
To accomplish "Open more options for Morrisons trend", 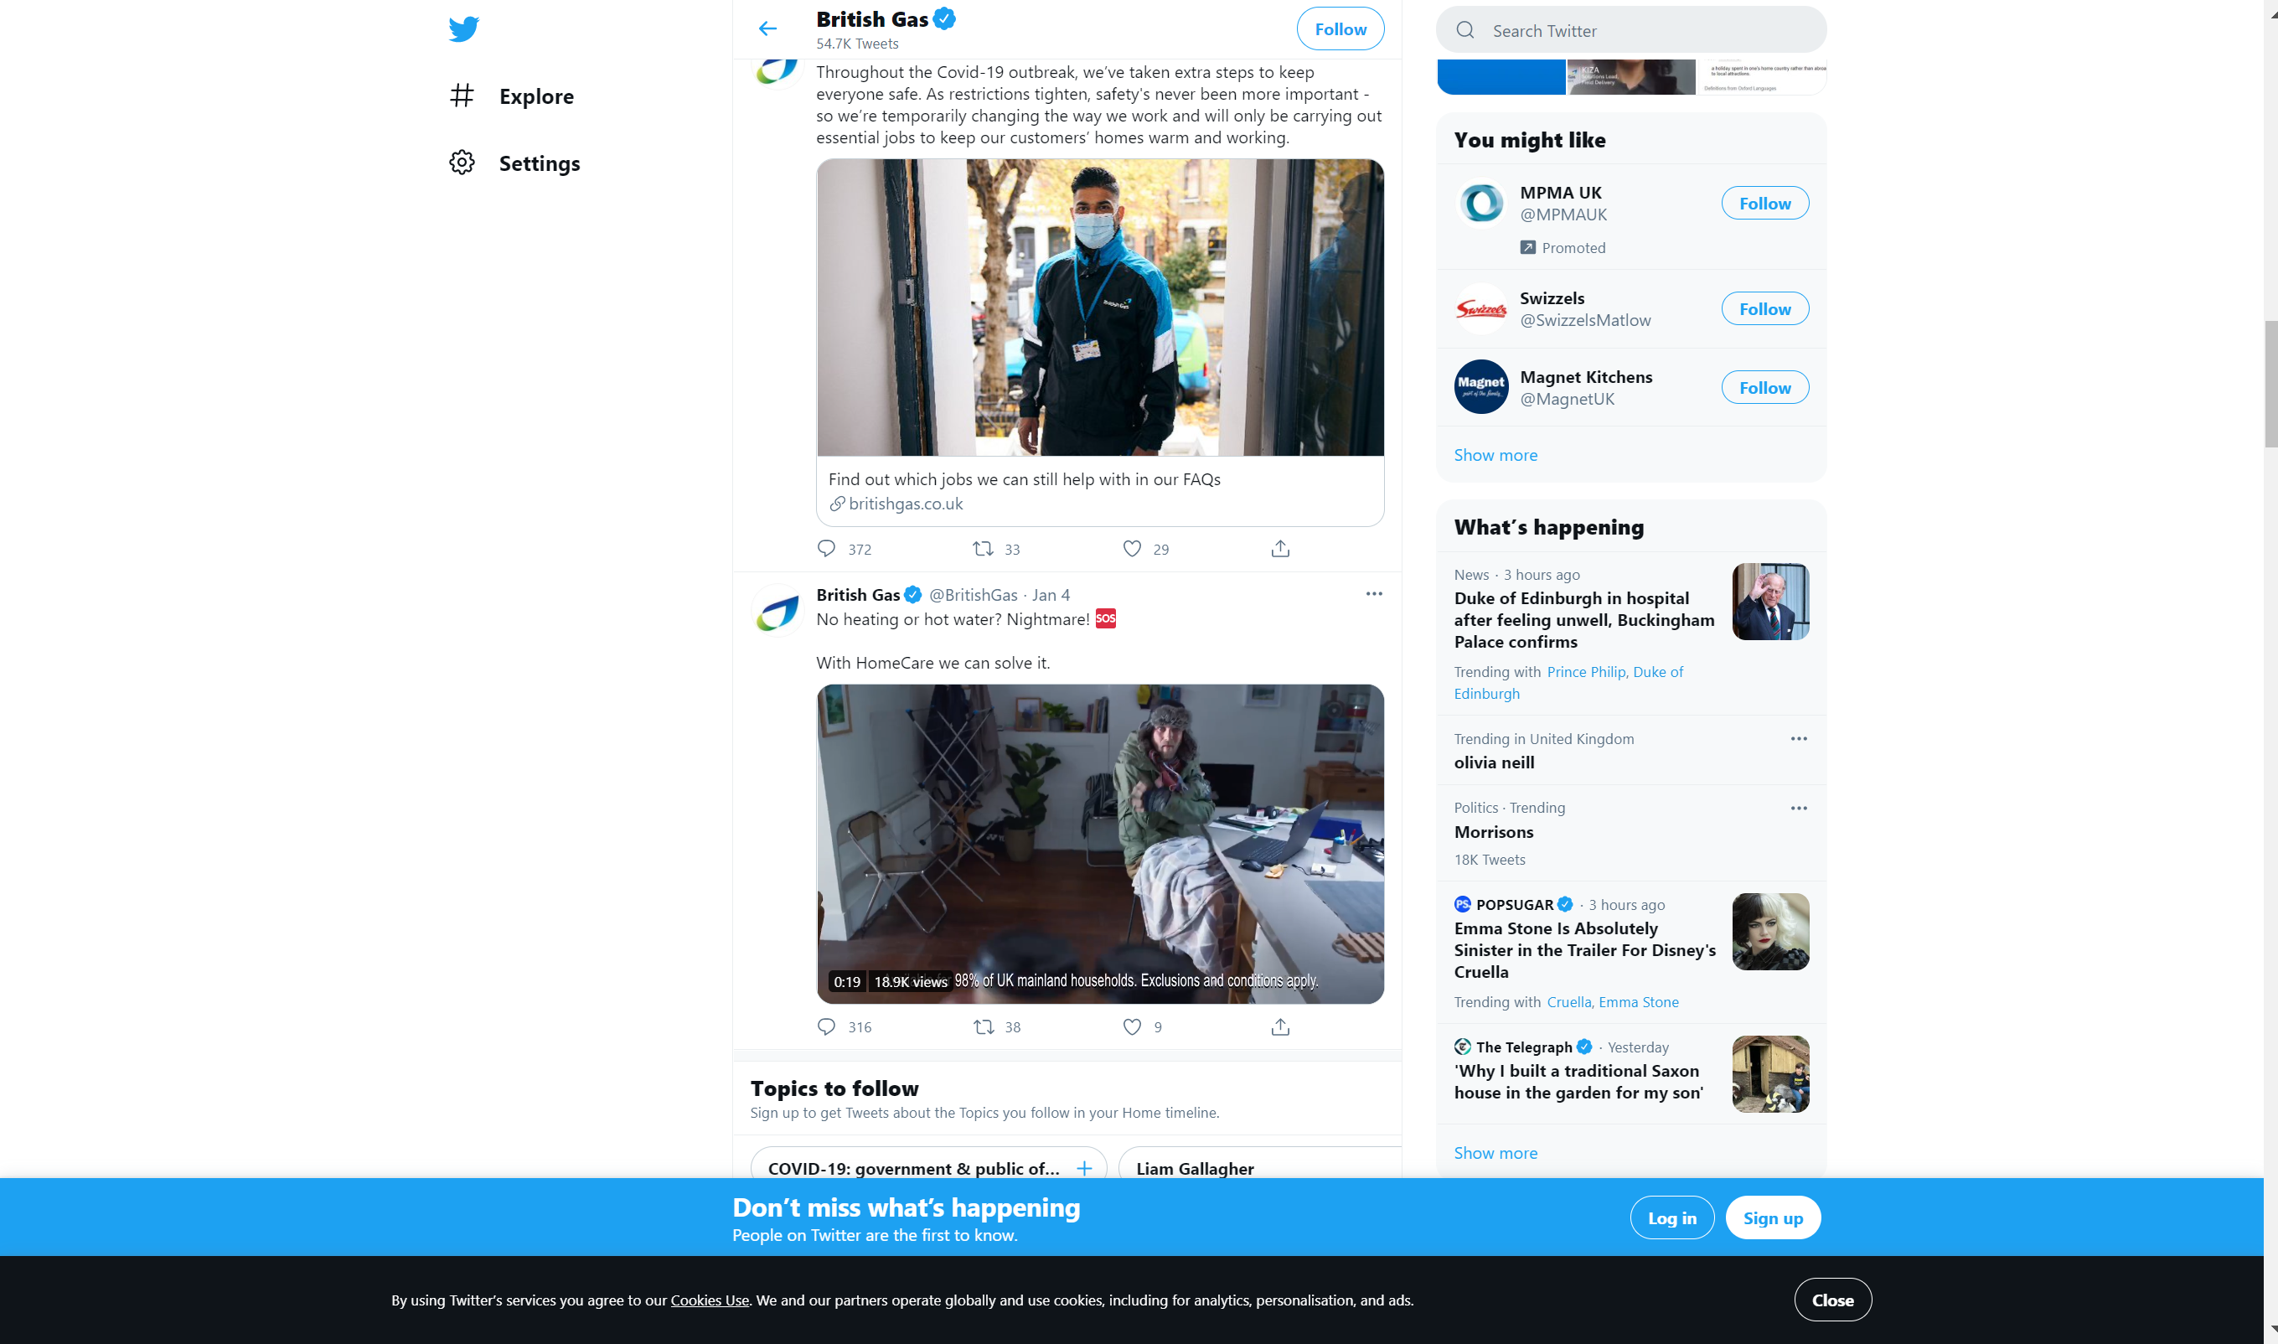I will [1798, 808].
